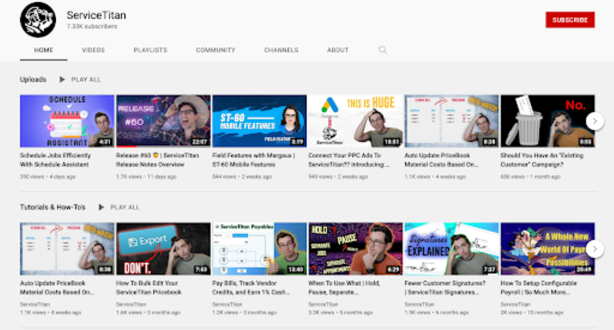This screenshot has height=330, width=614.
Task: Switch to the Videos tab
Action: coord(93,50)
